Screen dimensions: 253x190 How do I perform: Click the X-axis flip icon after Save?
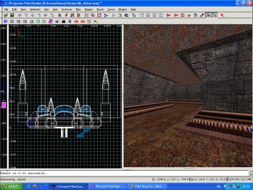click(x=20, y=15)
